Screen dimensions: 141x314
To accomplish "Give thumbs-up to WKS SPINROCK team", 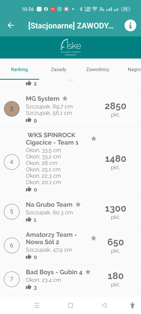I will point(29,189).
